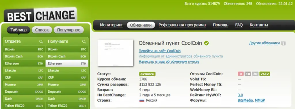295x109 pixels.
Task: Select XRP in Отдаете column
Action: [24, 78]
